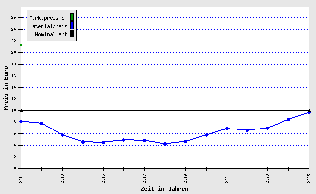Click the 26 value on y-axis
Screen dimensions: 316x194
13,17
